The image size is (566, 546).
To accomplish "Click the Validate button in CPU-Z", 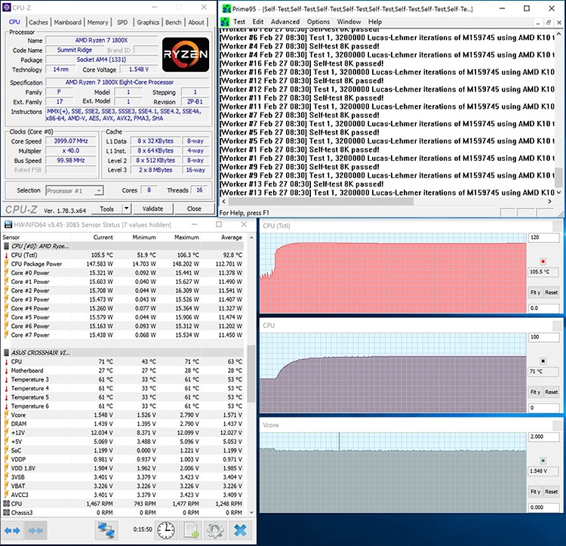I will (x=152, y=208).
